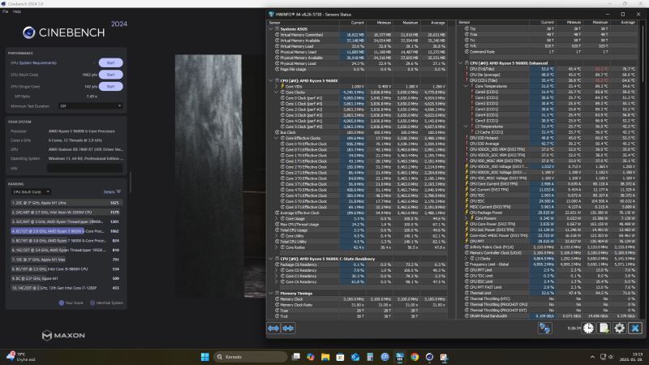Click the taskbar search box

(251, 357)
